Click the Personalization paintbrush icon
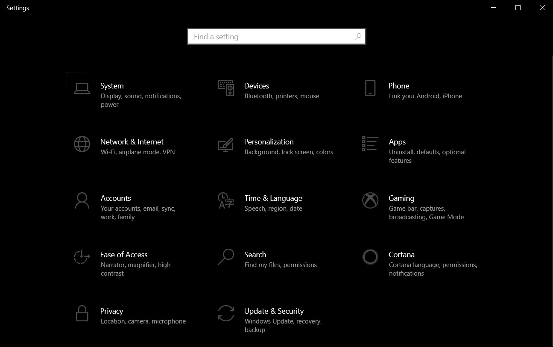This screenshot has height=347, width=553. click(226, 144)
